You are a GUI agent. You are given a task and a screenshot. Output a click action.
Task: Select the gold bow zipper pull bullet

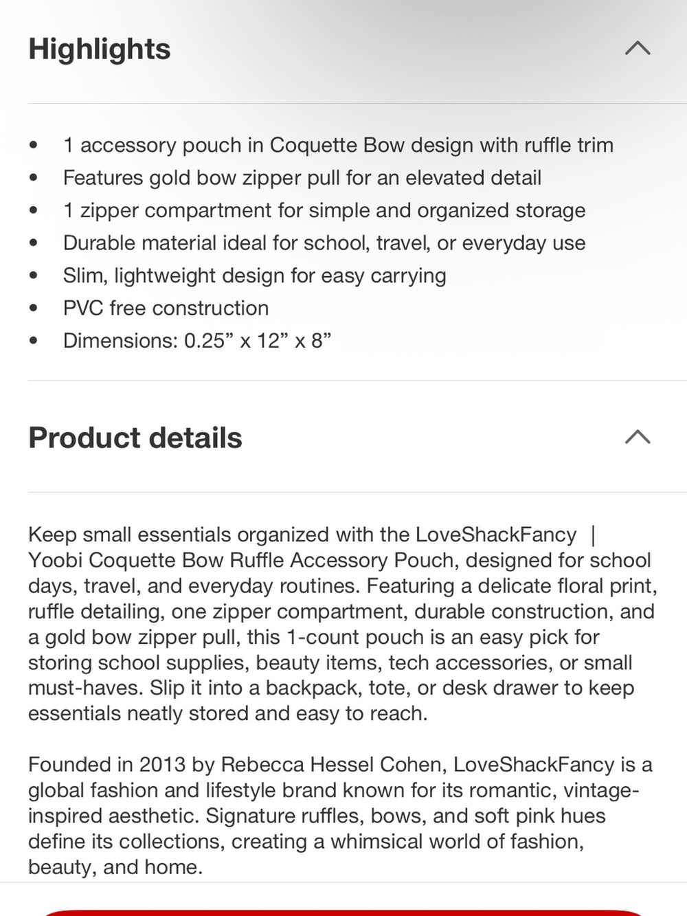(x=302, y=178)
